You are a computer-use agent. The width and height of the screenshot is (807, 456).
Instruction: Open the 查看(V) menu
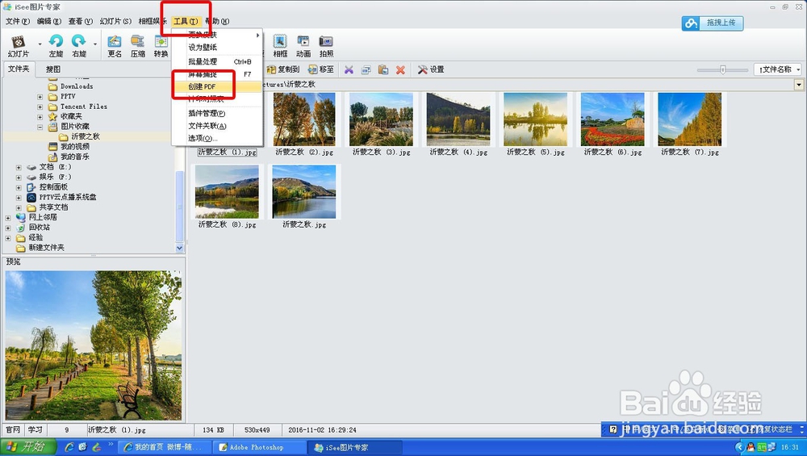[x=80, y=21]
